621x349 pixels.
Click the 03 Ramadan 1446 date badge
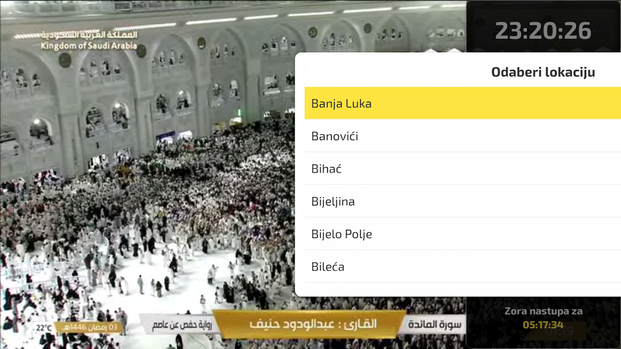pos(89,327)
